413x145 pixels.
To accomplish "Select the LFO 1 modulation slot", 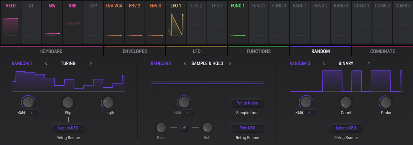I will (x=176, y=22).
